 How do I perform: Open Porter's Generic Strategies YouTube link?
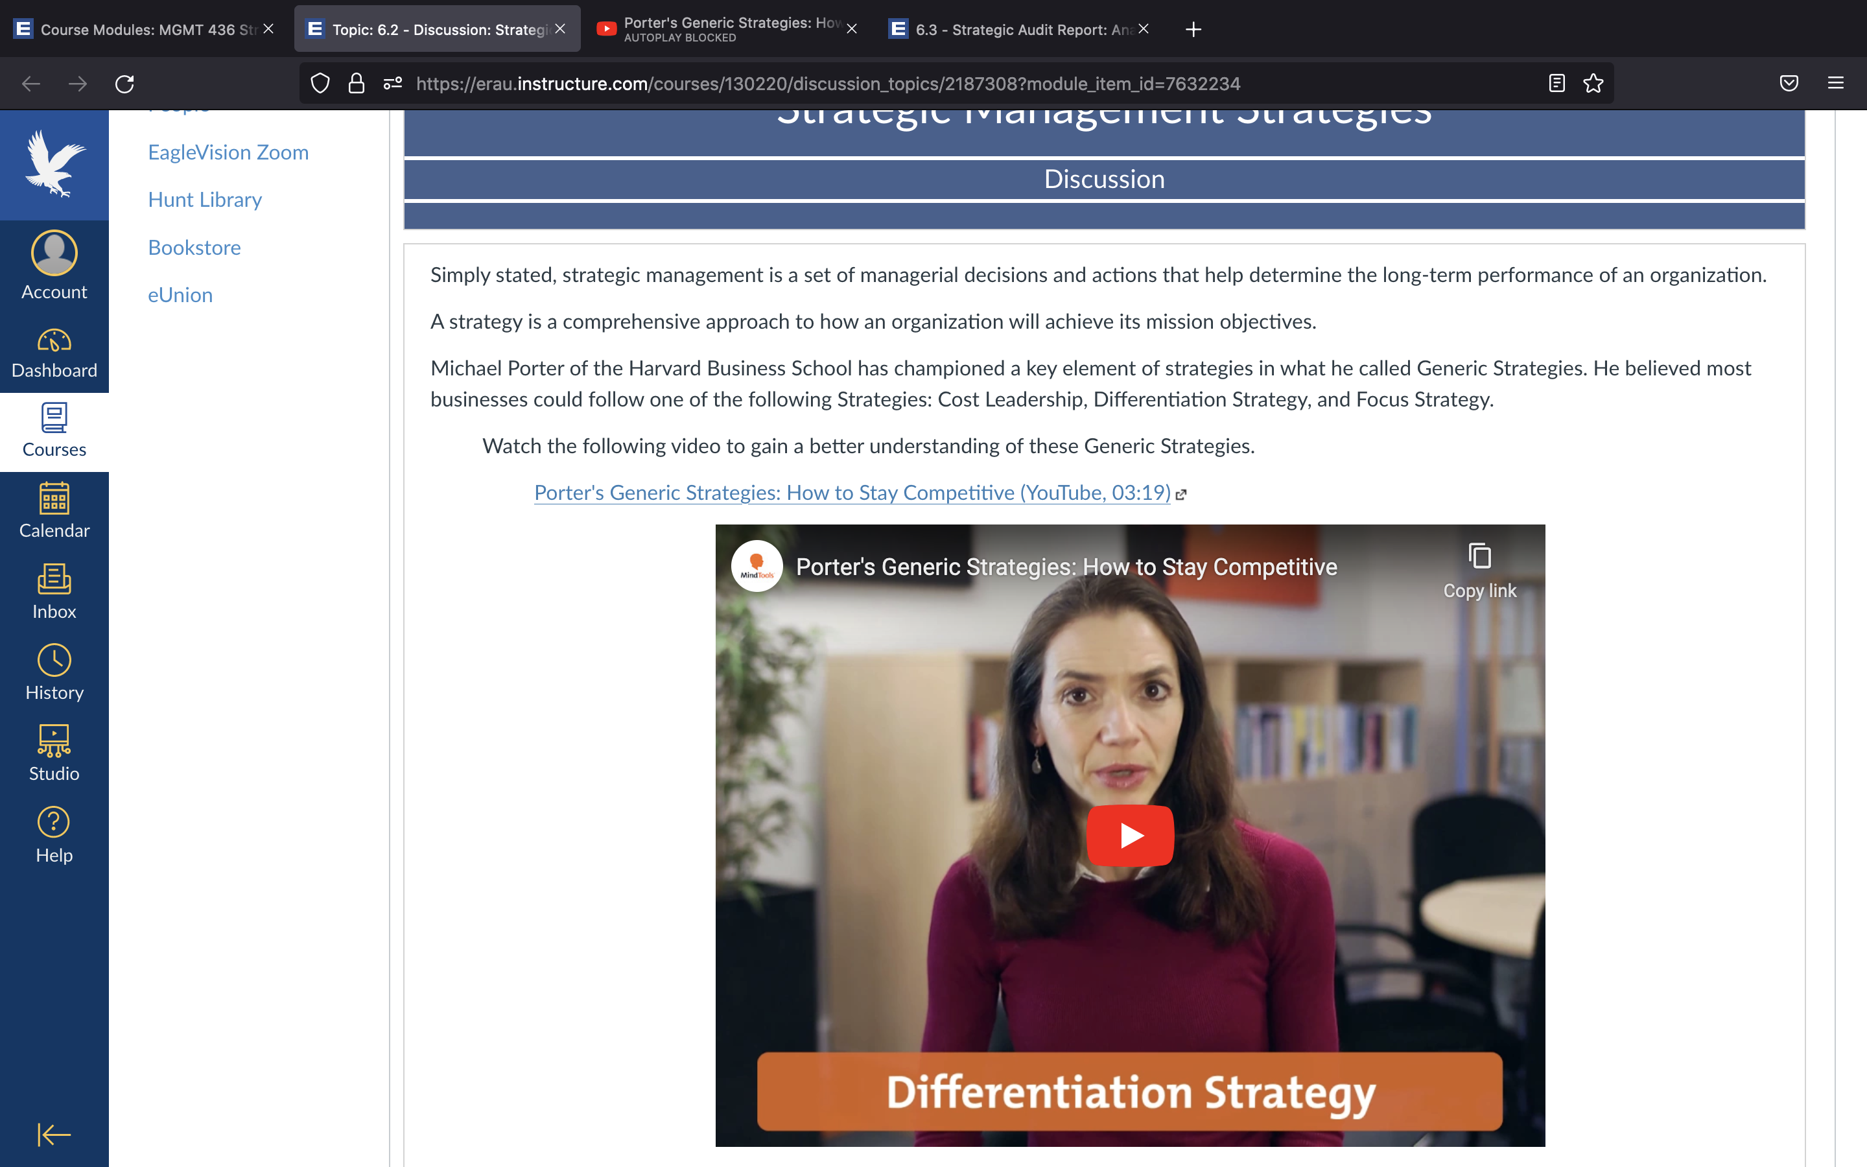852,493
